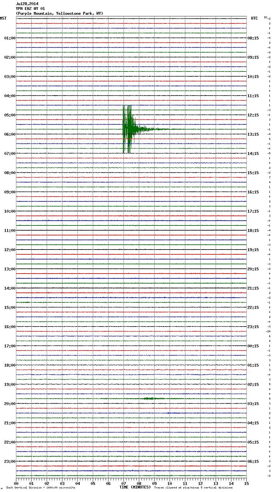Click the "18:15" UTC time label
Viewport: 272px width, 492px height.
253,231
